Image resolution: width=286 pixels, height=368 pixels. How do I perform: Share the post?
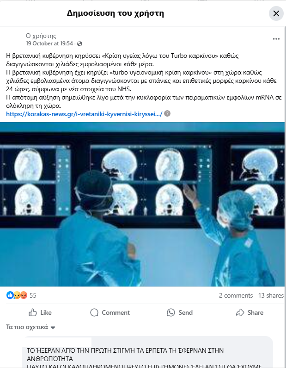pos(249,312)
